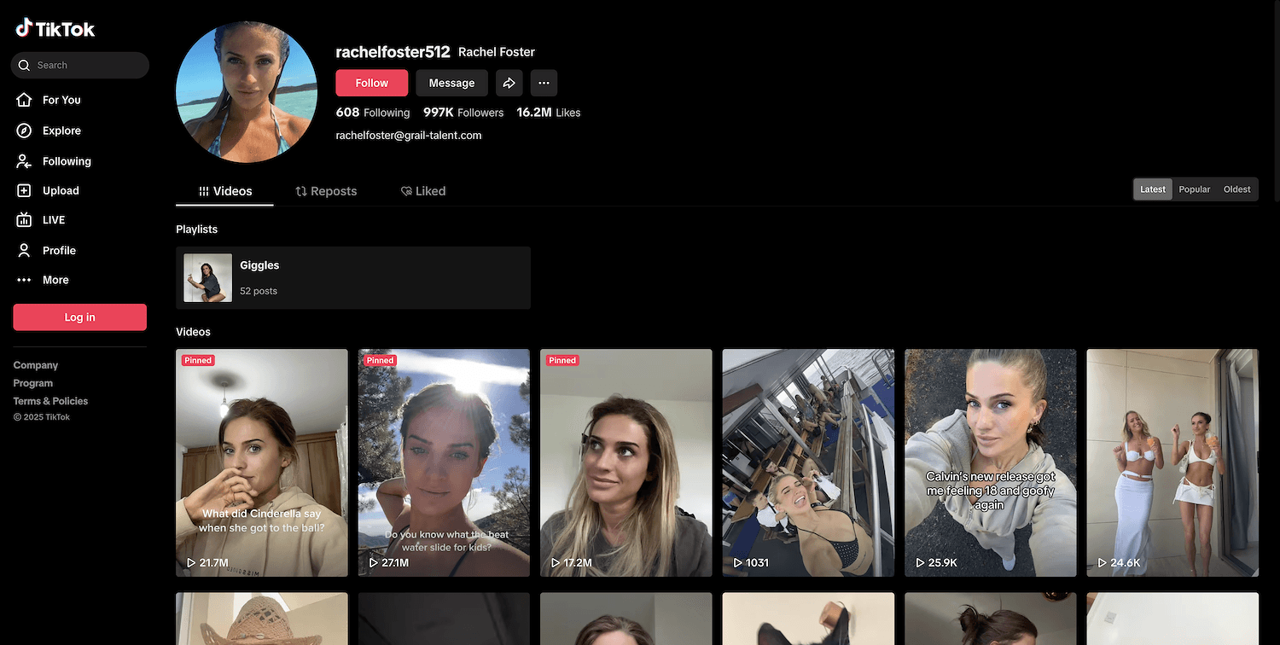Select the Latest sort option
The width and height of the screenshot is (1280, 645).
[1152, 189]
